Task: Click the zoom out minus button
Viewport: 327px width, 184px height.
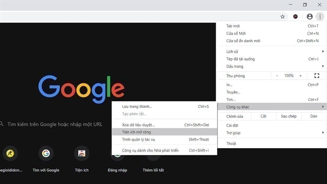Action: click(277, 76)
